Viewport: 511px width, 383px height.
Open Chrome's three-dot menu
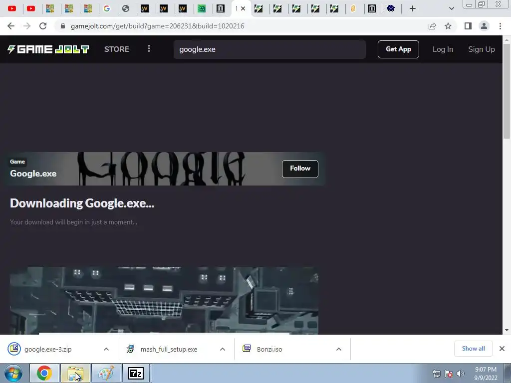[x=500, y=26]
